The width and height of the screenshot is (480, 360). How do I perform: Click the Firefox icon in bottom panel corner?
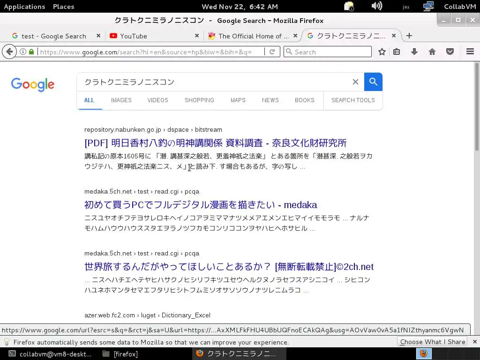click(424, 353)
